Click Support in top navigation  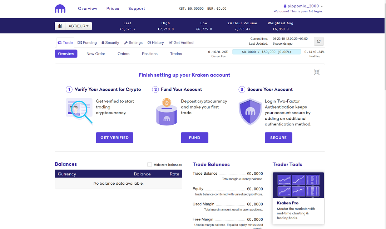click(x=137, y=8)
